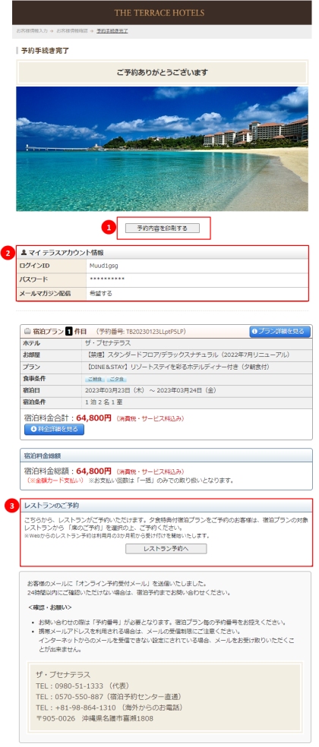Select お客様情報入力 breadcrumb step
Screen dimensions: 319x747
32,30
